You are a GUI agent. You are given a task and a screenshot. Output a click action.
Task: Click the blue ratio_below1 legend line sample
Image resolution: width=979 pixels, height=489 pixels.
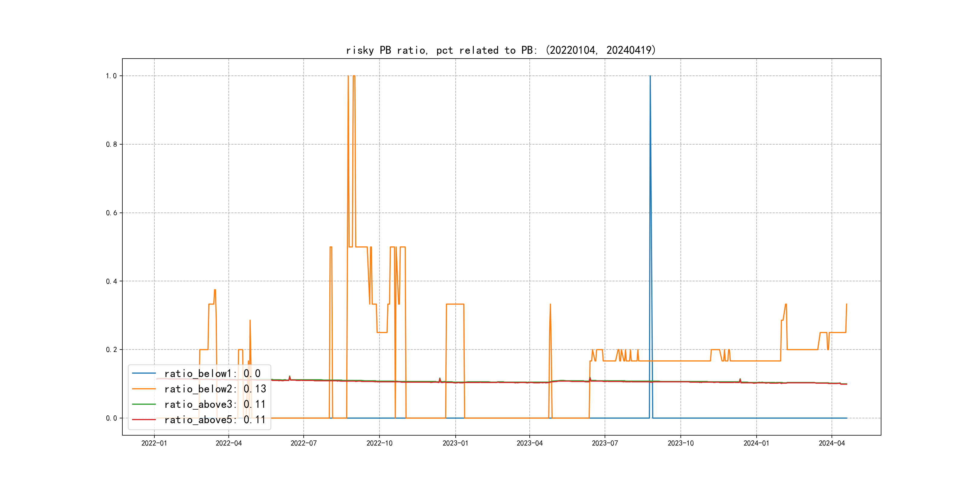tap(144, 373)
